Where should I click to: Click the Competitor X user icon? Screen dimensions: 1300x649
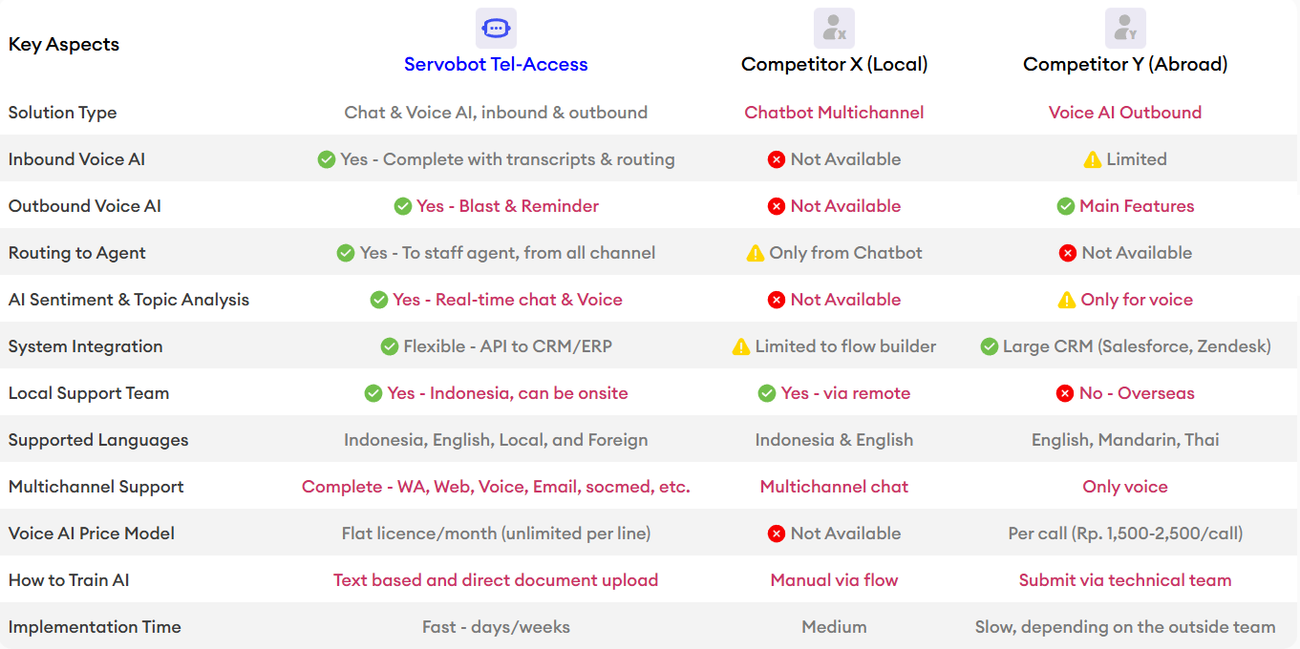[x=834, y=29]
